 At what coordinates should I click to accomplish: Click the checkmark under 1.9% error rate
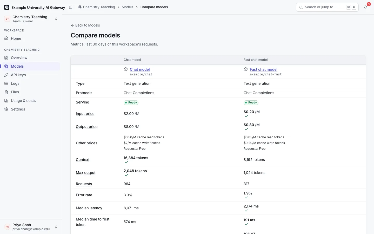tap(246, 198)
